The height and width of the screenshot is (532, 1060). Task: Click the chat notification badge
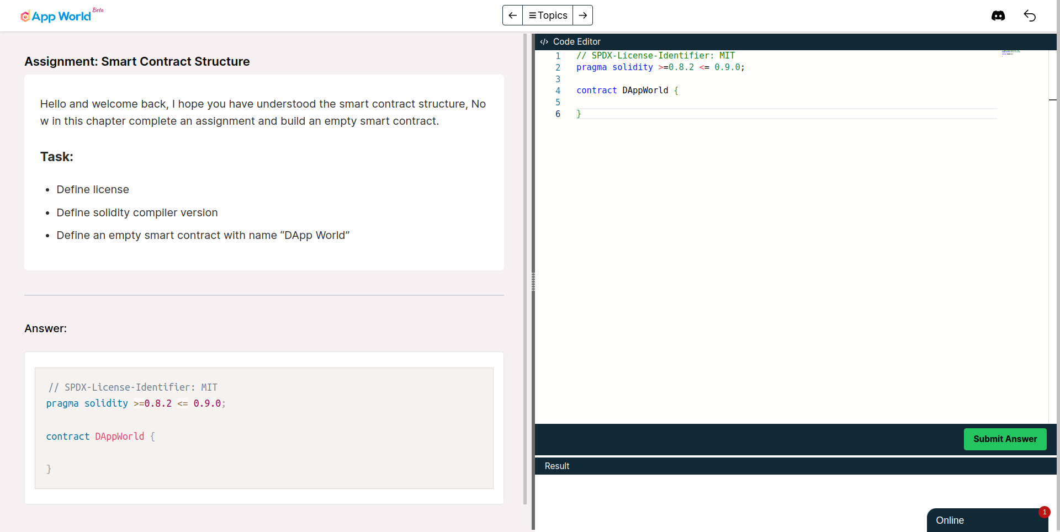[x=1044, y=512]
